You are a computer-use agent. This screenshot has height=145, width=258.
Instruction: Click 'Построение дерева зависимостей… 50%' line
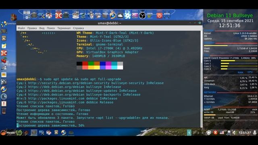click(50, 125)
